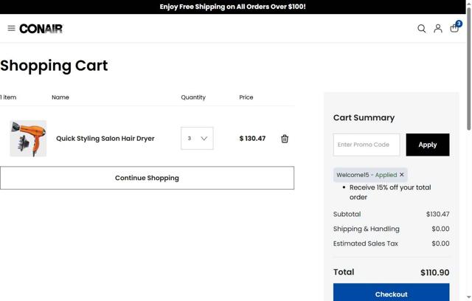Image resolution: width=472 pixels, height=301 pixels.
Task: Click the Continue Shopping button
Action: point(147,178)
